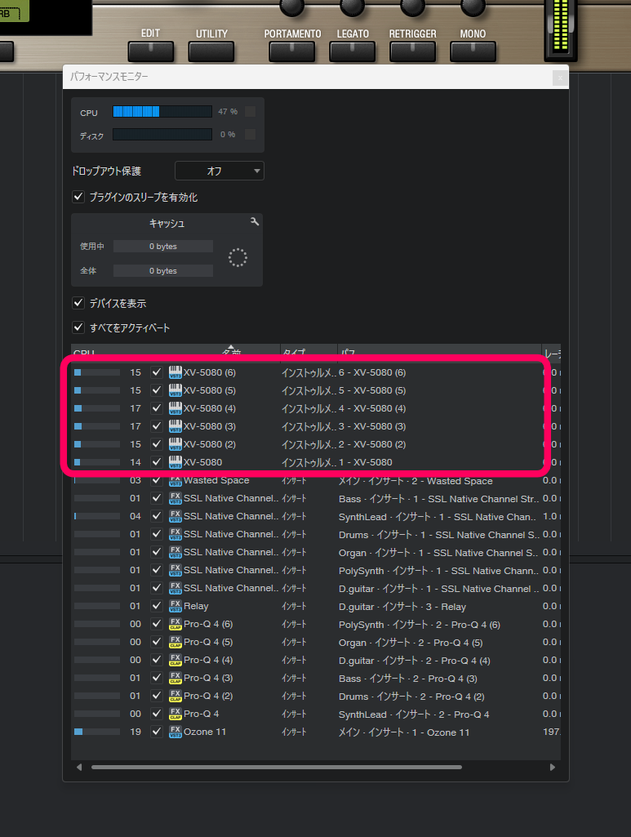Toggle the PORTAMENTO button
This screenshot has width=631, height=837.
point(292,51)
